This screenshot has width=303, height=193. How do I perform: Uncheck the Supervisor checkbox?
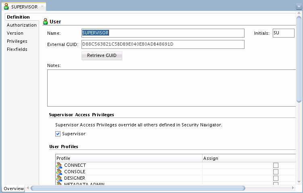pyautogui.click(x=58, y=134)
